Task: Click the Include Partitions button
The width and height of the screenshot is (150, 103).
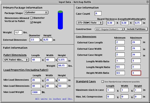Action: (136, 29)
